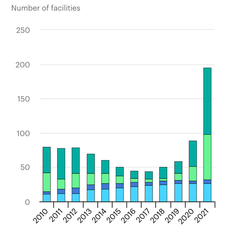
Task: Click the teal segment of the 2020 bar
Action: pos(192,153)
